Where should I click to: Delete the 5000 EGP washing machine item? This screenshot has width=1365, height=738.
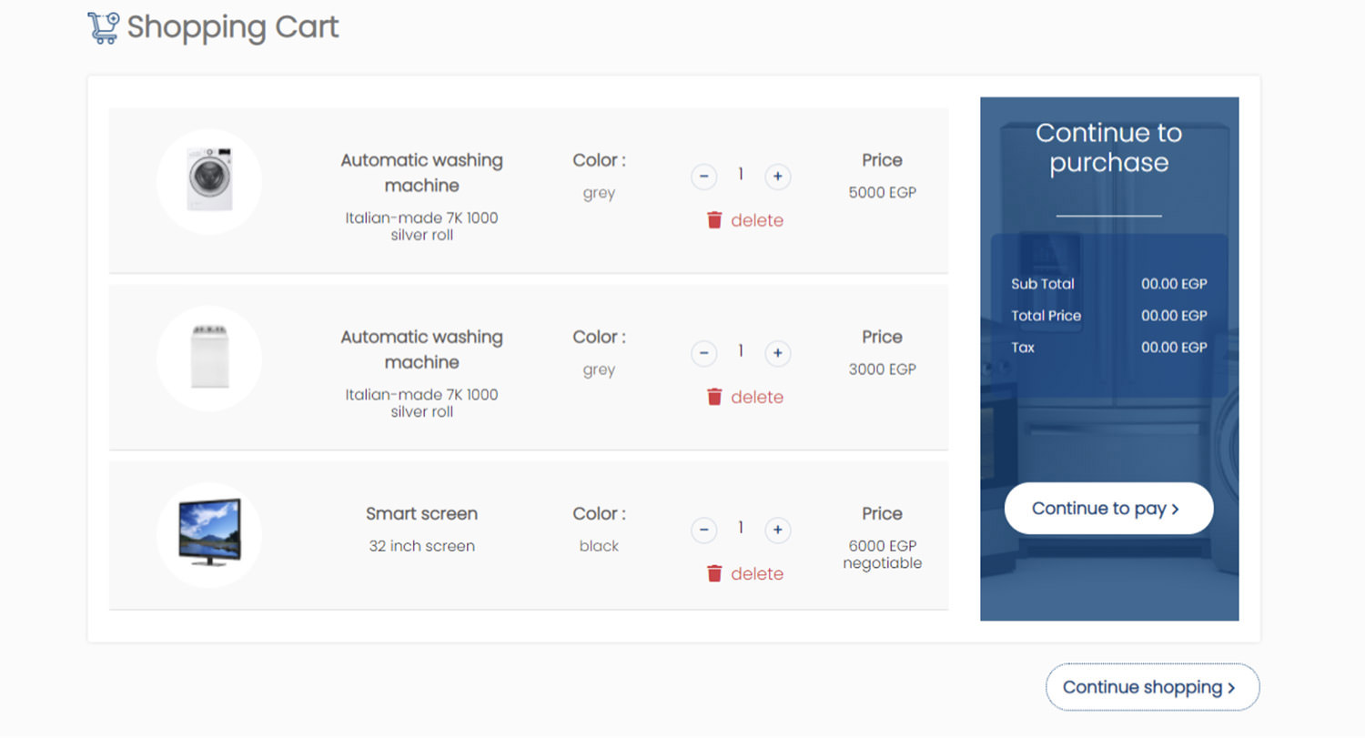click(x=744, y=220)
